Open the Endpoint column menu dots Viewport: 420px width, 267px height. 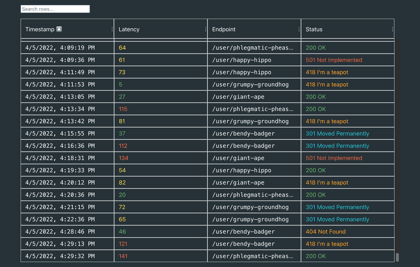[299, 29]
